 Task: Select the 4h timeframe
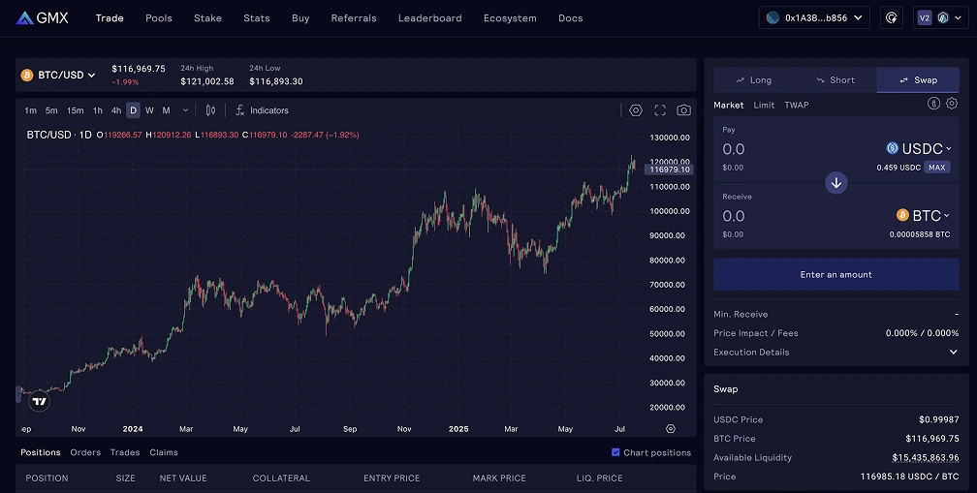coord(116,110)
